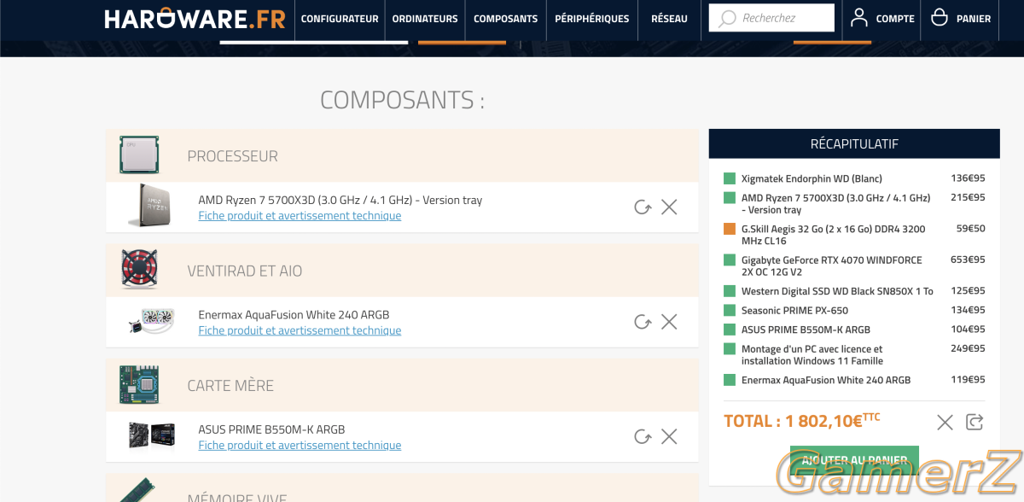Screen dimensions: 1024x502
Task: Remove the AMD Ryzen 7 5700X3D processor
Action: pyautogui.click(x=669, y=207)
